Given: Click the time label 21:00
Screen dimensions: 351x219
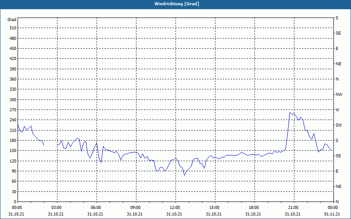Looking at the screenshot, I should (294, 207).
